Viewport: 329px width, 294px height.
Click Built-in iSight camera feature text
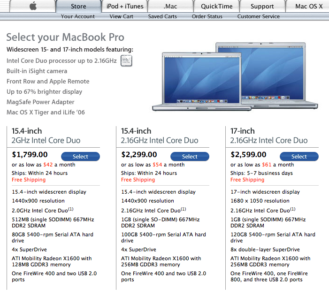[x=37, y=71]
